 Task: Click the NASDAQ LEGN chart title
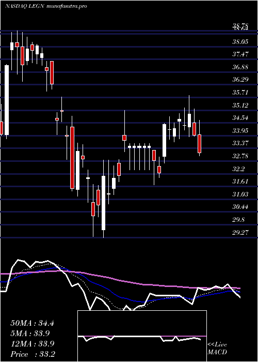46,6
